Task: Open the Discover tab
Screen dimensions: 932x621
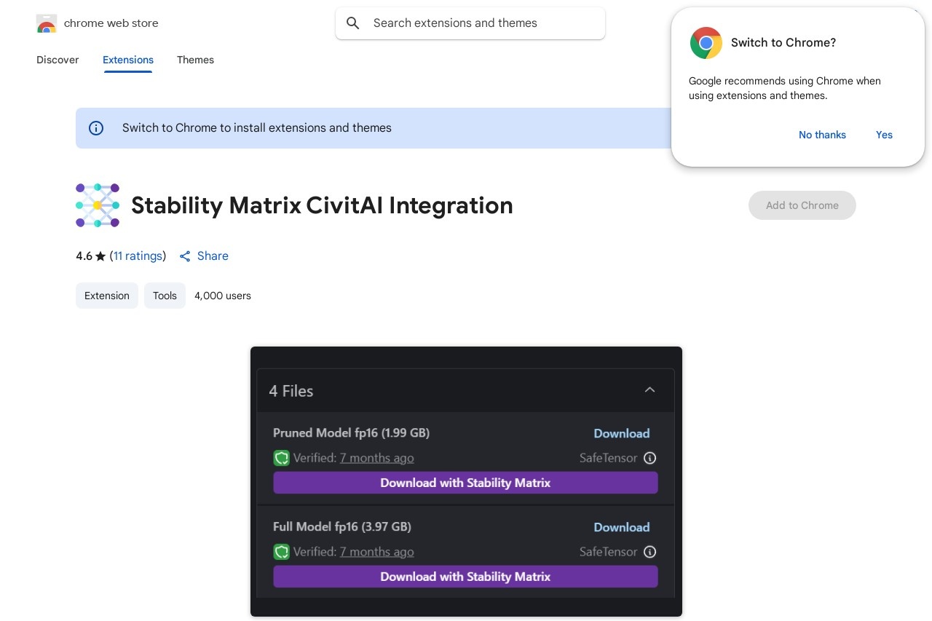Action: (x=58, y=60)
